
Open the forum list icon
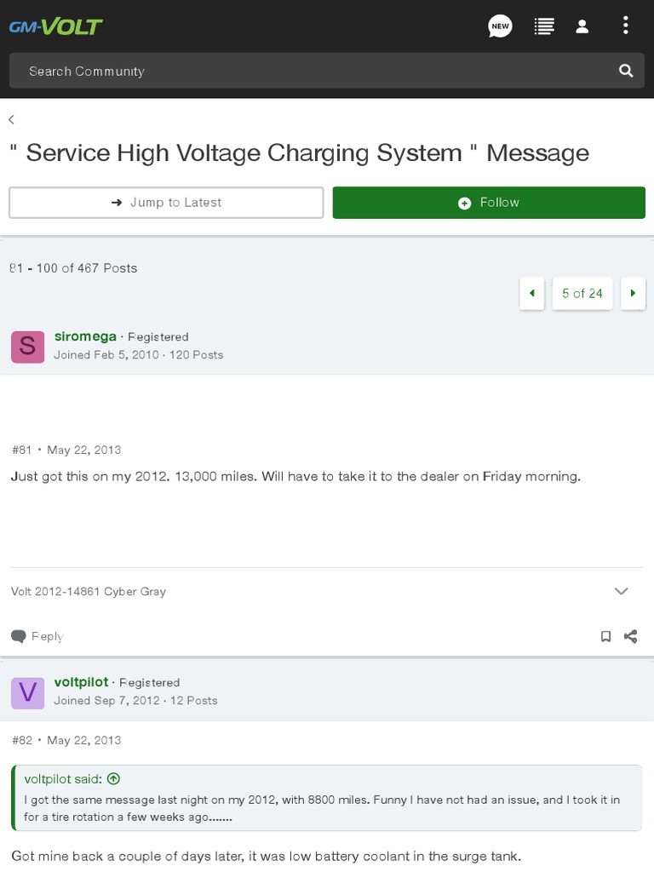543,26
